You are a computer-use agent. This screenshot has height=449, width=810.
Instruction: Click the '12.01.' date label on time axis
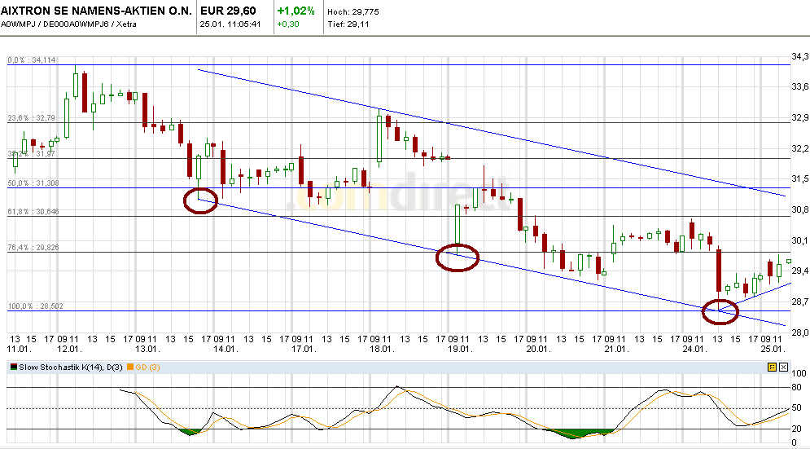click(x=69, y=349)
